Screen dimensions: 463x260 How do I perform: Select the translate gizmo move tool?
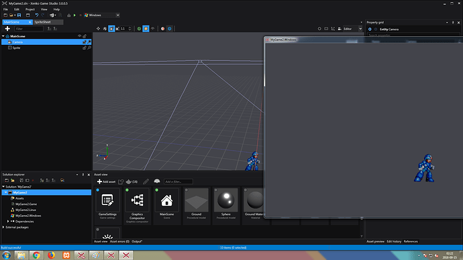click(x=99, y=29)
